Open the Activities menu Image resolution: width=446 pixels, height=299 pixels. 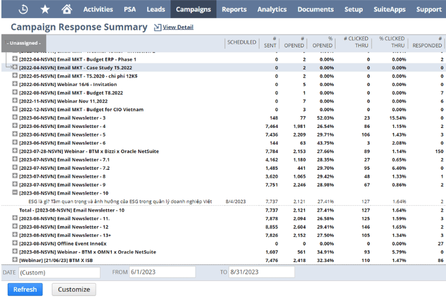pyautogui.click(x=98, y=10)
